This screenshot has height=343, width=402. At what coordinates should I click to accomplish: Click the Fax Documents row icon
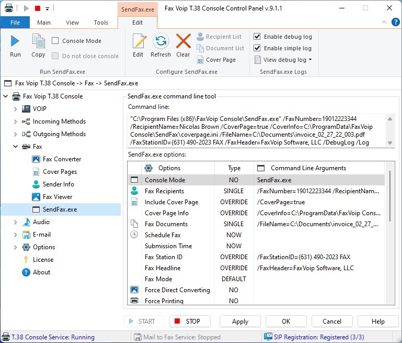coord(134,224)
